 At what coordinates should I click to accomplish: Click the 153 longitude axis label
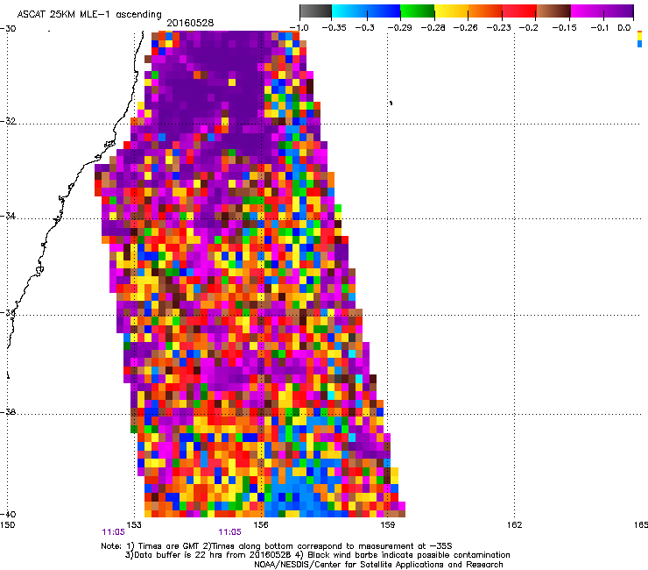pos(134,525)
